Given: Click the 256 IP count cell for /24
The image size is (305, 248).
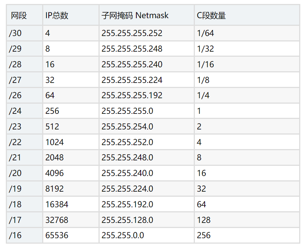Looking at the screenshot, I should [x=71, y=111].
